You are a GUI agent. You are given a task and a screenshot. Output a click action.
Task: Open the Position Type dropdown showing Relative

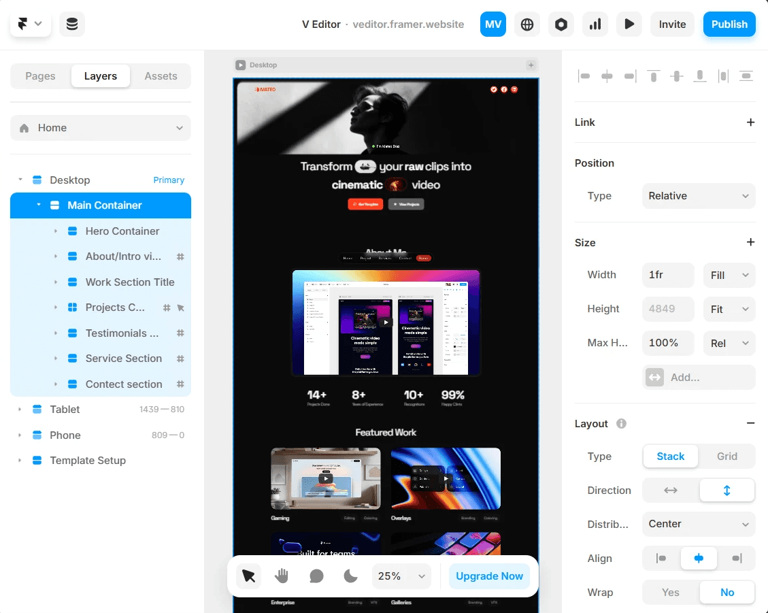click(x=698, y=195)
